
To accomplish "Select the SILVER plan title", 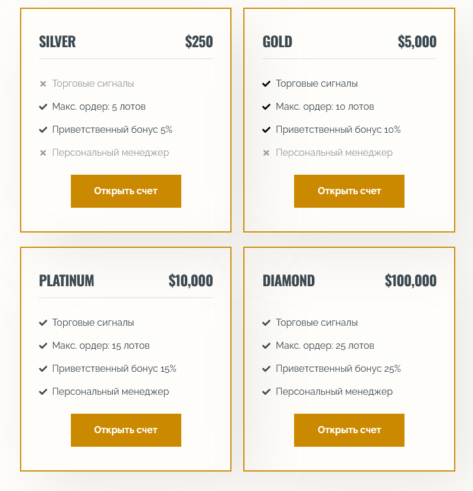I will 57,42.
